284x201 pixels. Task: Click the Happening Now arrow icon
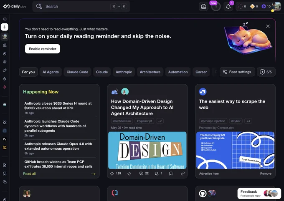point(93,174)
